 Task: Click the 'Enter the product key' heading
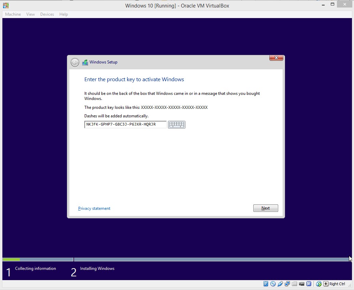coord(134,79)
